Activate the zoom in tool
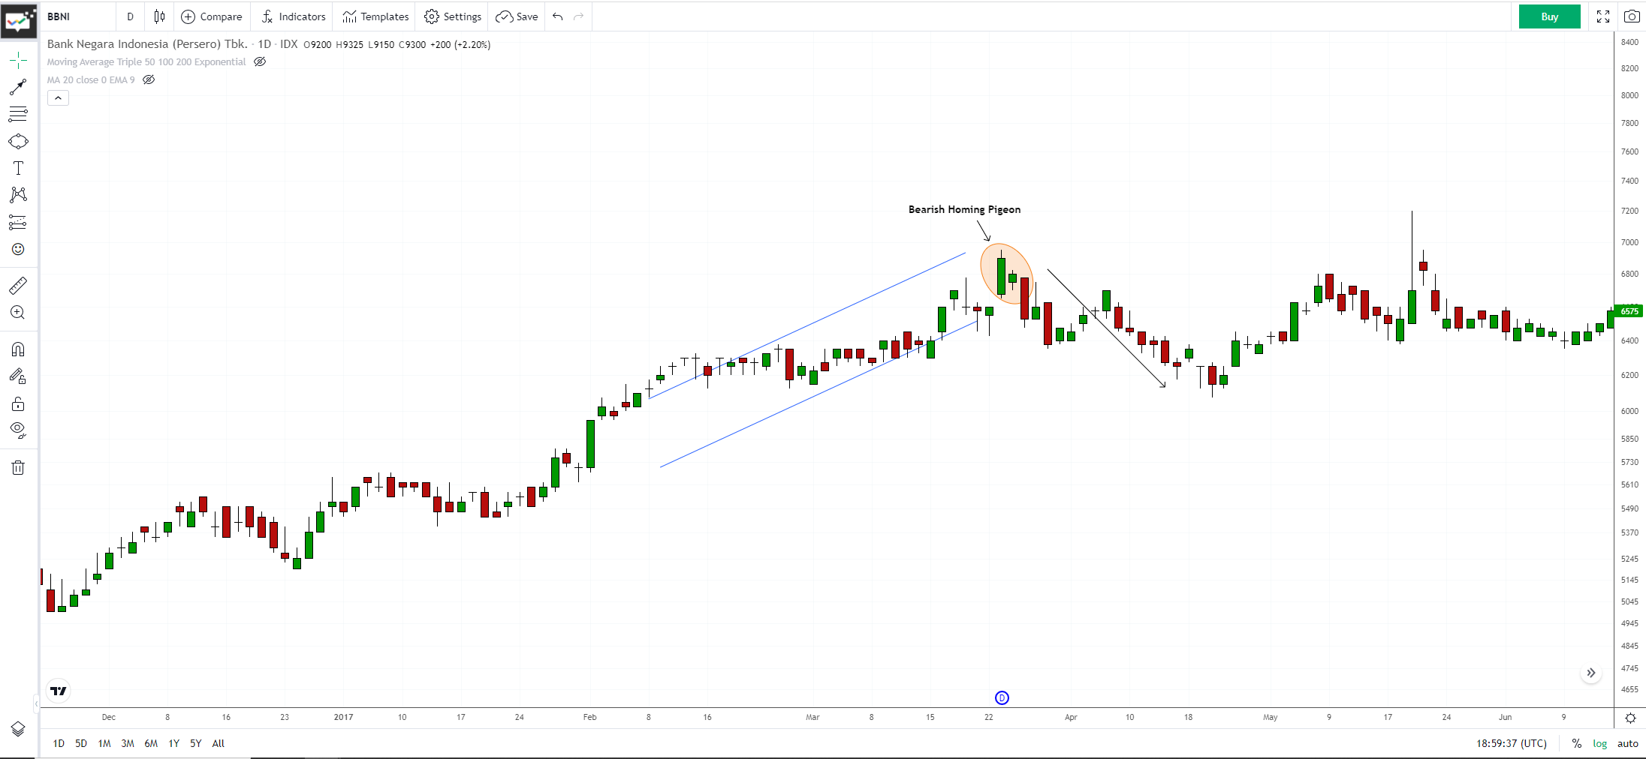The image size is (1646, 759). click(18, 313)
